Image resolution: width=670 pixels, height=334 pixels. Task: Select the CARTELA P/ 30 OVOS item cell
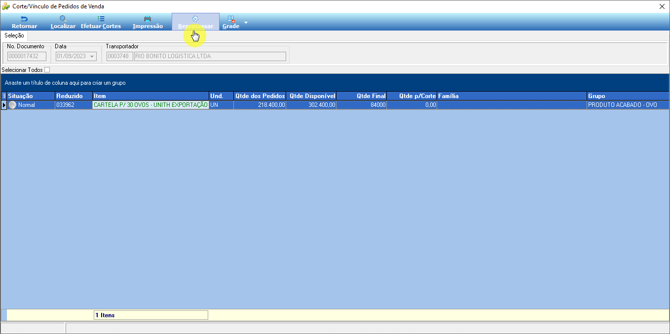[151, 105]
